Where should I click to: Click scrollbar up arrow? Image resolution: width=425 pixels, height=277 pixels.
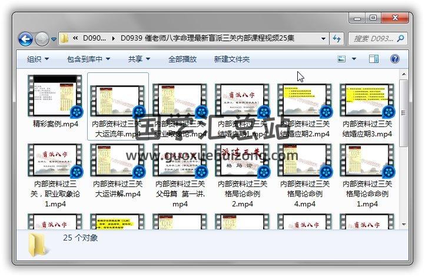click(x=404, y=74)
